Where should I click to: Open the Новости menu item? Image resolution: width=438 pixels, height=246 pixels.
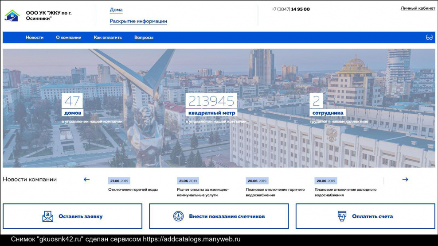(x=35, y=38)
